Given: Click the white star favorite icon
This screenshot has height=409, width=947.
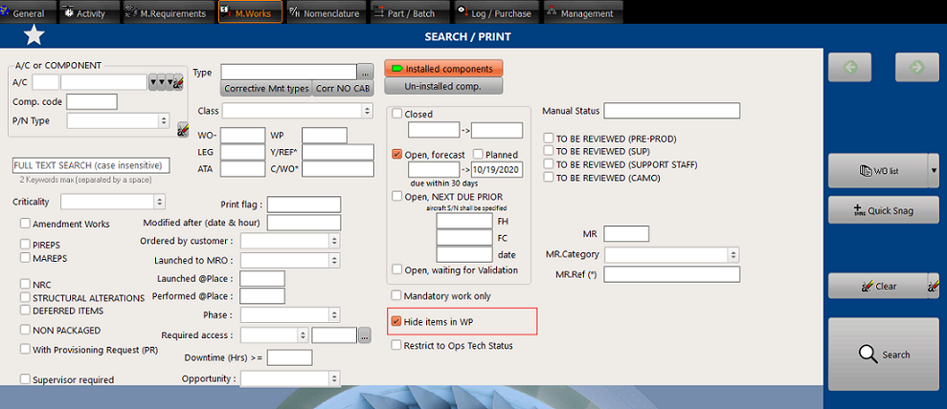Looking at the screenshot, I should (34, 36).
